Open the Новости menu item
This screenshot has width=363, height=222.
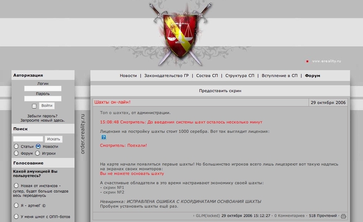(x=128, y=76)
